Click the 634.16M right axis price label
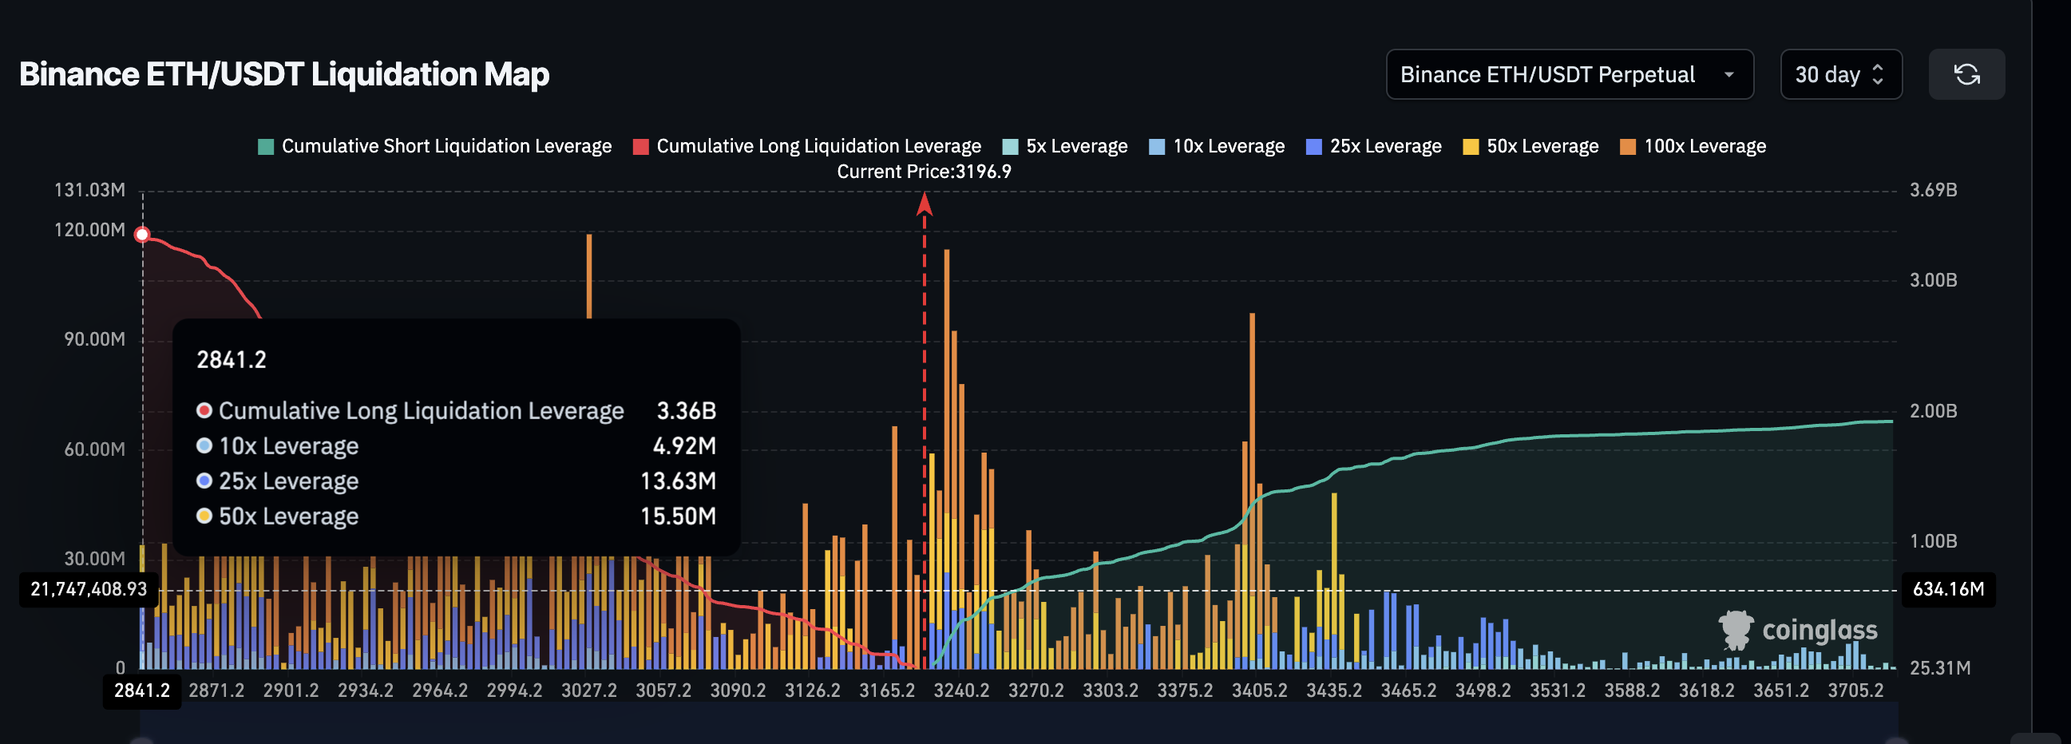Screen dimensions: 2071x744 1947,589
